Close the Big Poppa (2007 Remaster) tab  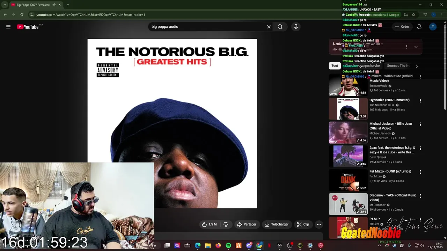click(59, 5)
